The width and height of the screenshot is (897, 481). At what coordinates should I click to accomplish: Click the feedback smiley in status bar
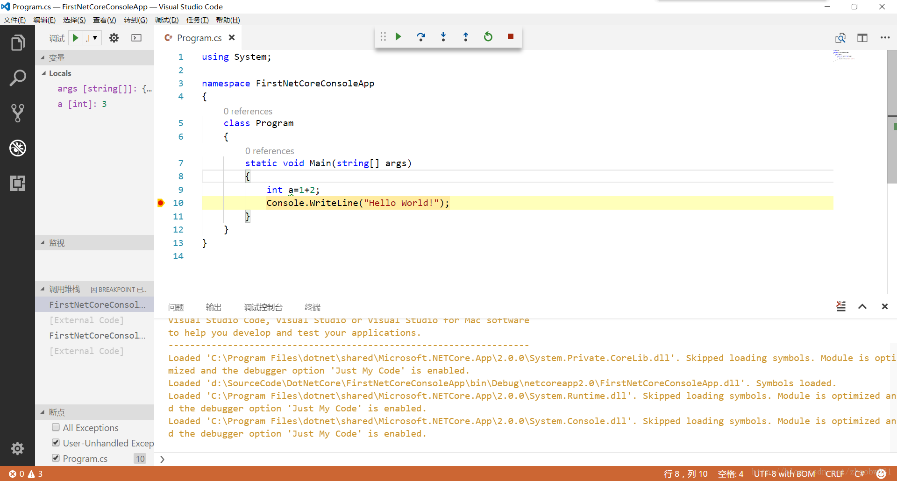(x=881, y=474)
